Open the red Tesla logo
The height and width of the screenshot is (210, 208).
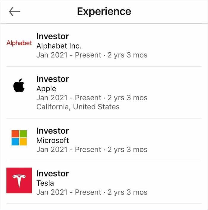[19, 180]
